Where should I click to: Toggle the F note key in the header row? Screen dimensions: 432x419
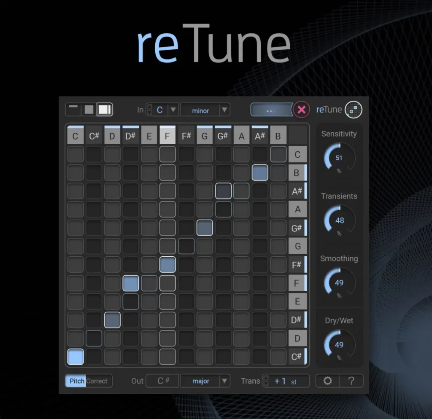(168, 135)
